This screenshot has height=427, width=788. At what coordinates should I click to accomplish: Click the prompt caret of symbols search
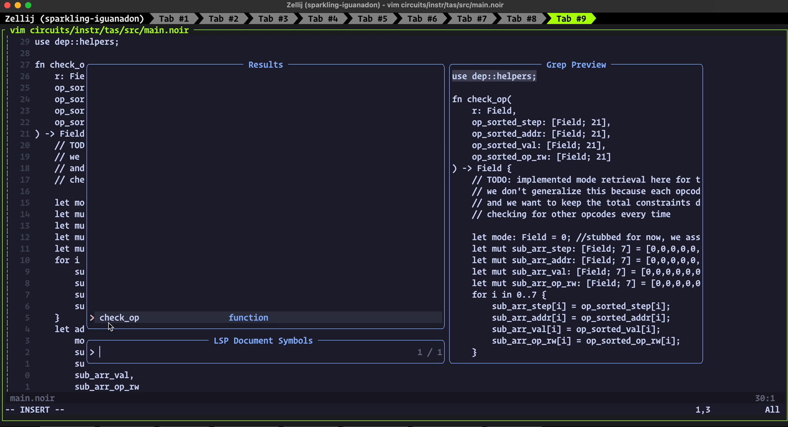click(92, 352)
